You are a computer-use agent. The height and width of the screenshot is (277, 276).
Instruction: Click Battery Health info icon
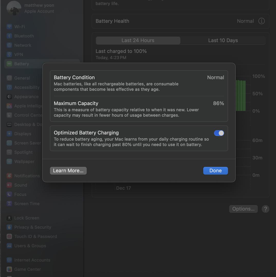[261, 21]
